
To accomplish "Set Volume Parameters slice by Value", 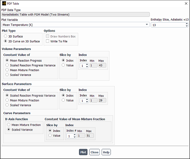I will pos(63,65).
